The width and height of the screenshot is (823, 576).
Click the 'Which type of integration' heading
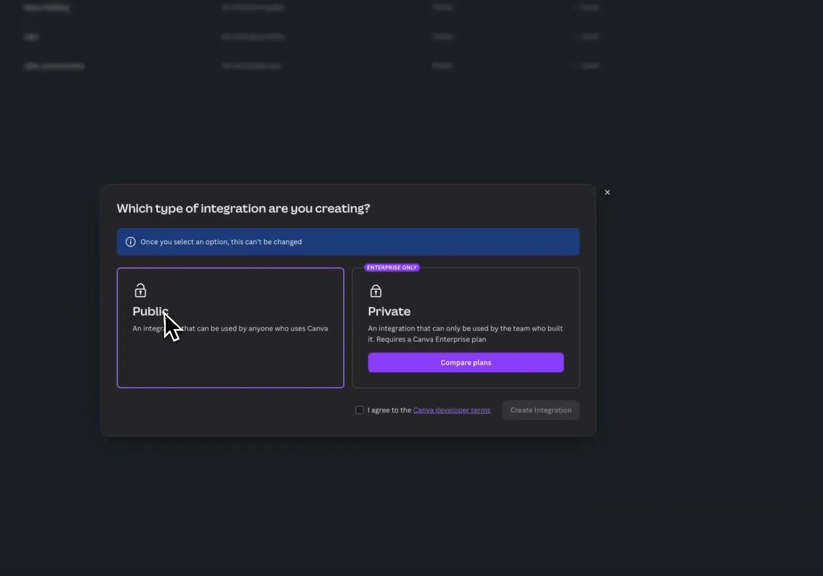click(x=243, y=209)
